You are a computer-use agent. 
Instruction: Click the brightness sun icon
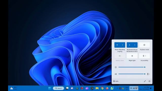[116, 67]
